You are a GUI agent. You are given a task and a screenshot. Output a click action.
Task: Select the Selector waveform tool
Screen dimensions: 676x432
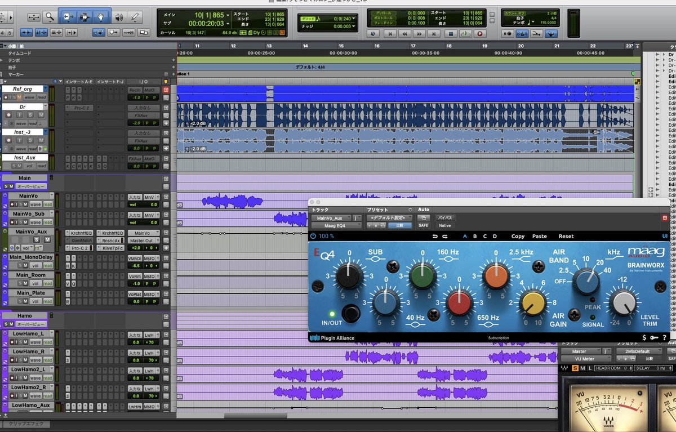click(x=84, y=17)
